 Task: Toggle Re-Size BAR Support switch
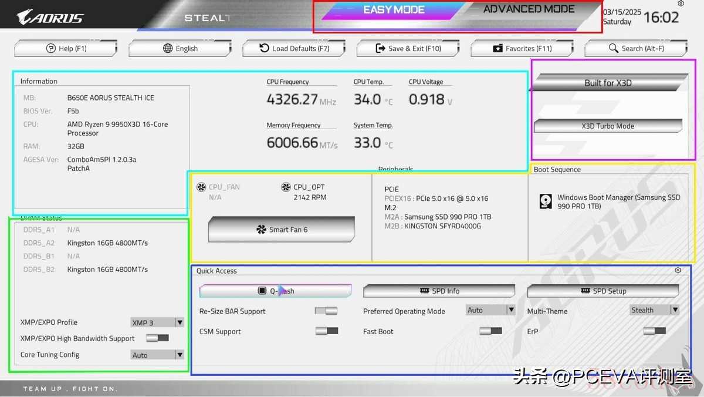(x=326, y=311)
